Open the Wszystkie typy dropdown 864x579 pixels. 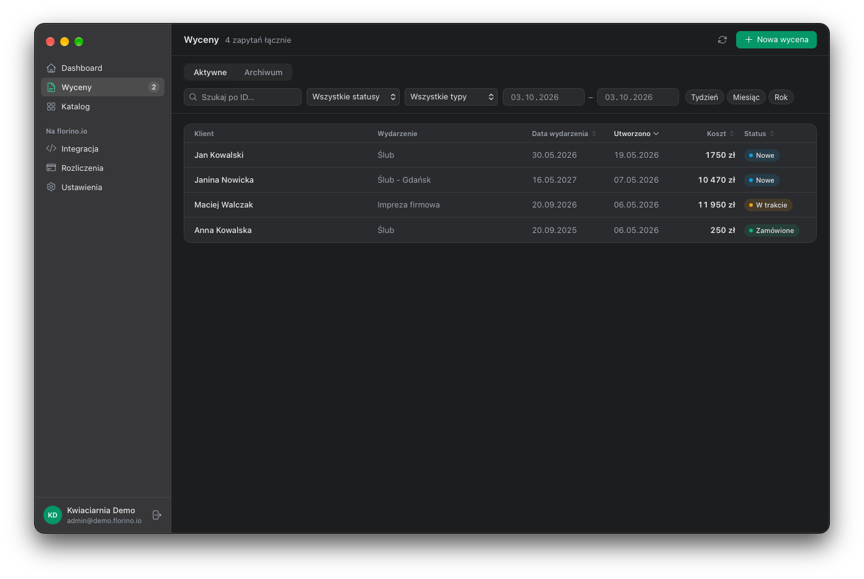click(451, 97)
